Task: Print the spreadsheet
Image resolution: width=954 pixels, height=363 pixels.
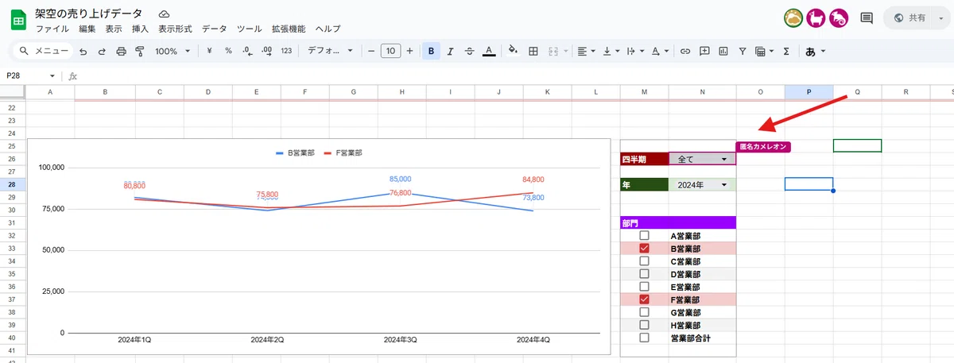Action: pyautogui.click(x=122, y=51)
